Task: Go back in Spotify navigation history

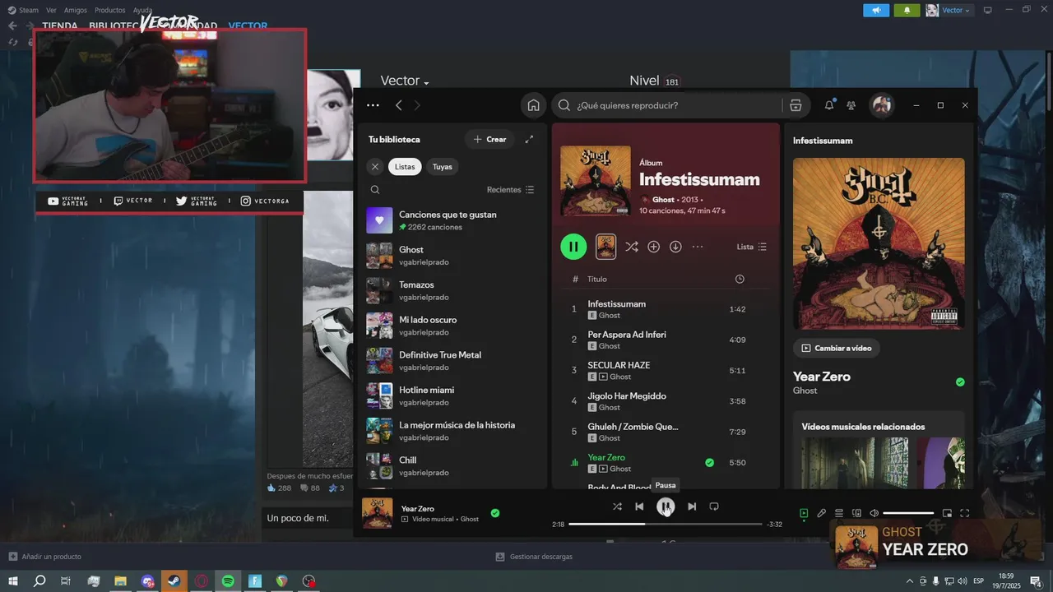Action: tap(399, 105)
